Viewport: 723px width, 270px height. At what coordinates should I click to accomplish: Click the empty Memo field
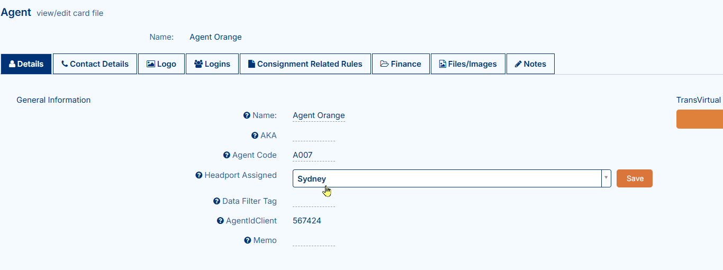[x=313, y=241]
